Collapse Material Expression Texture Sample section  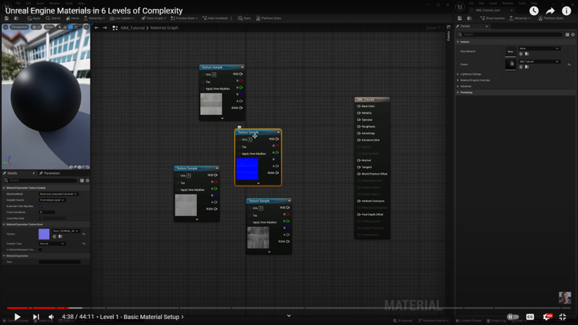pyautogui.click(x=4, y=188)
